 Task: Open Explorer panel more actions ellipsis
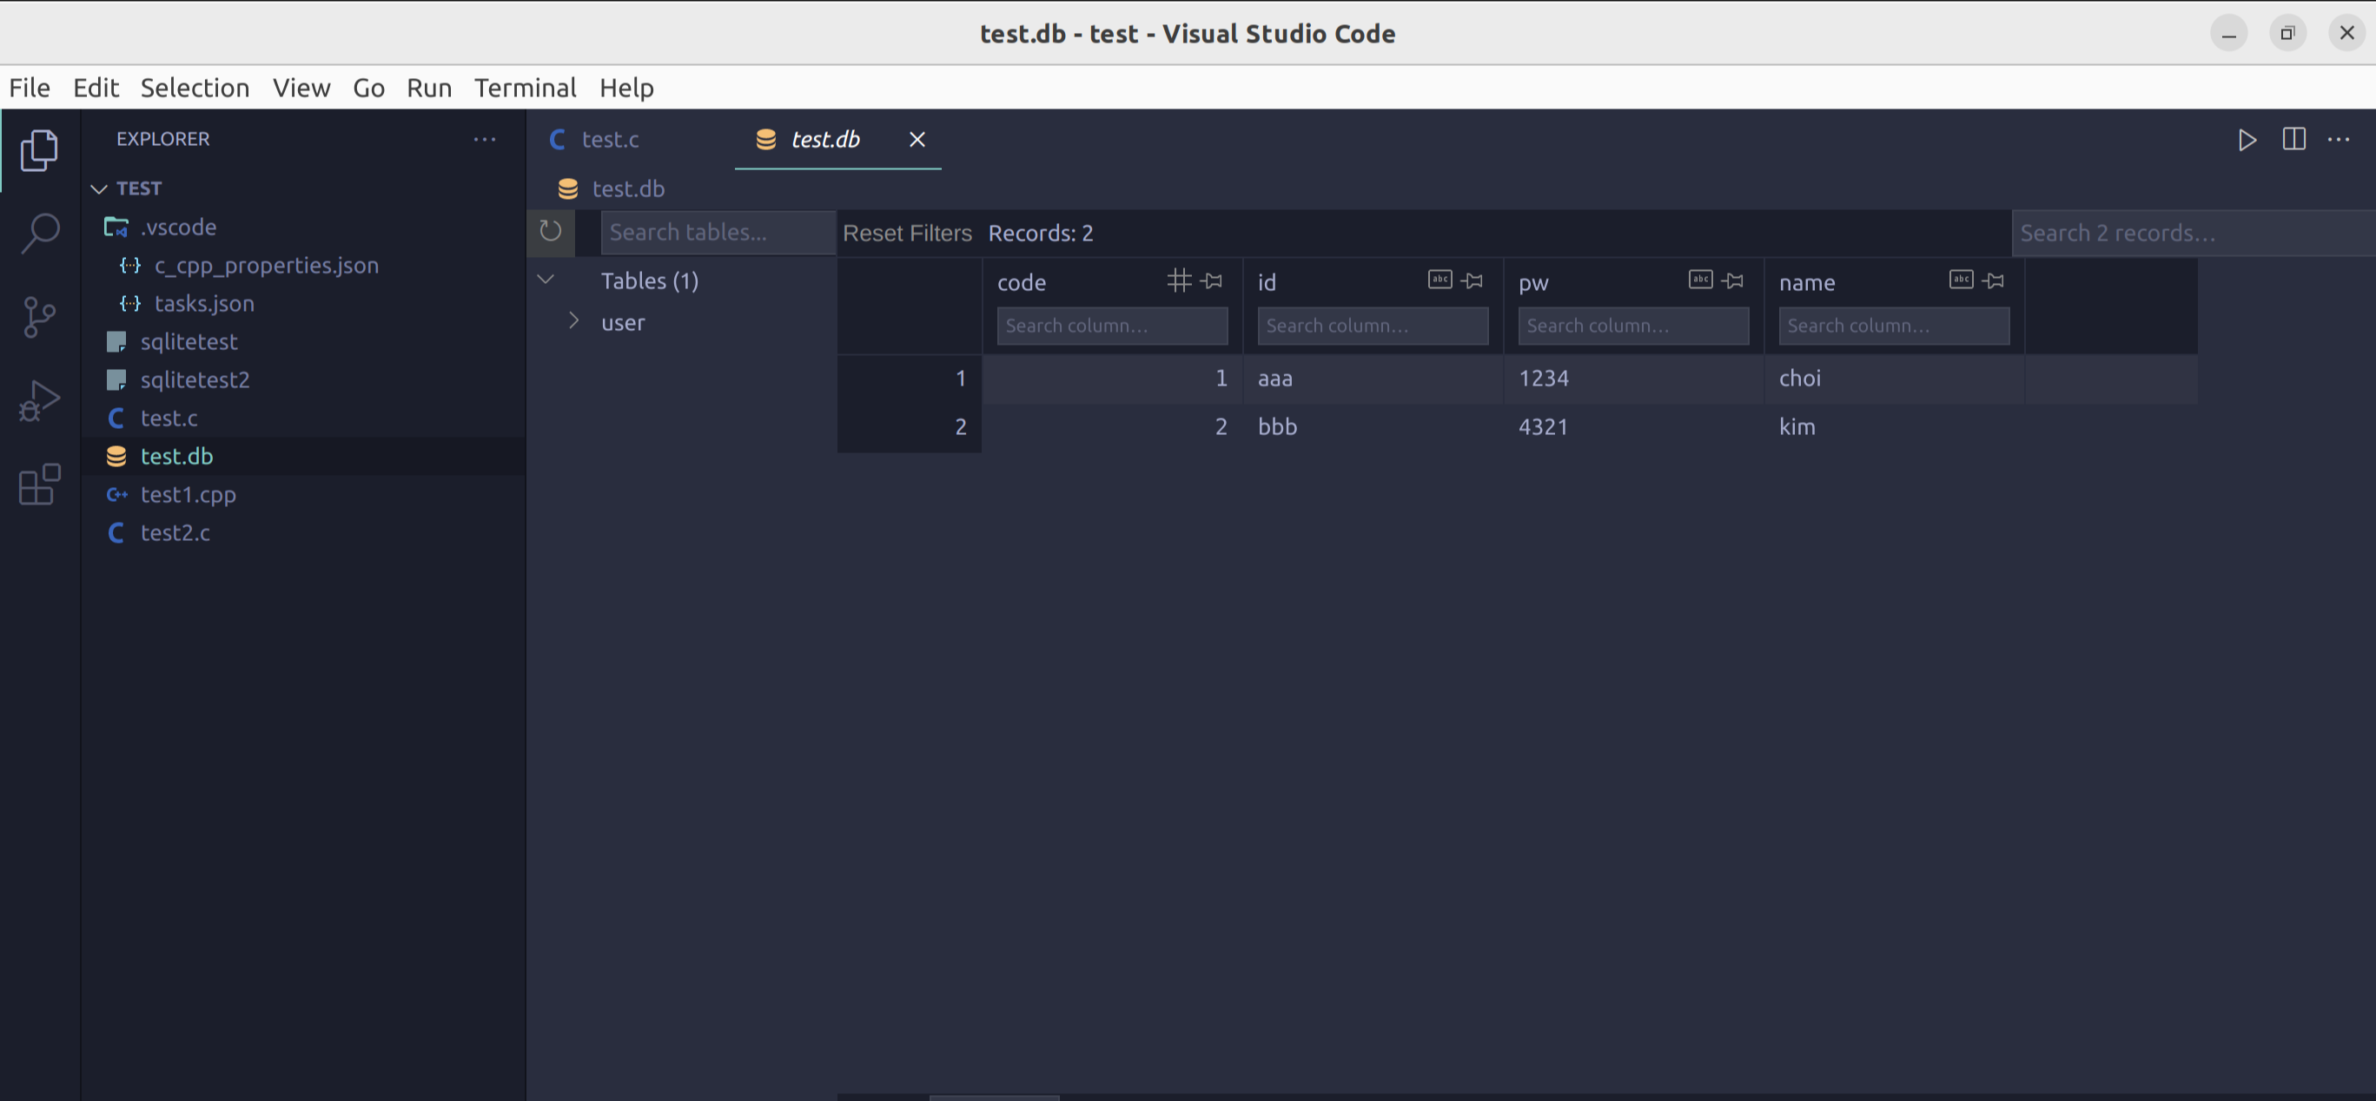pyautogui.click(x=484, y=139)
